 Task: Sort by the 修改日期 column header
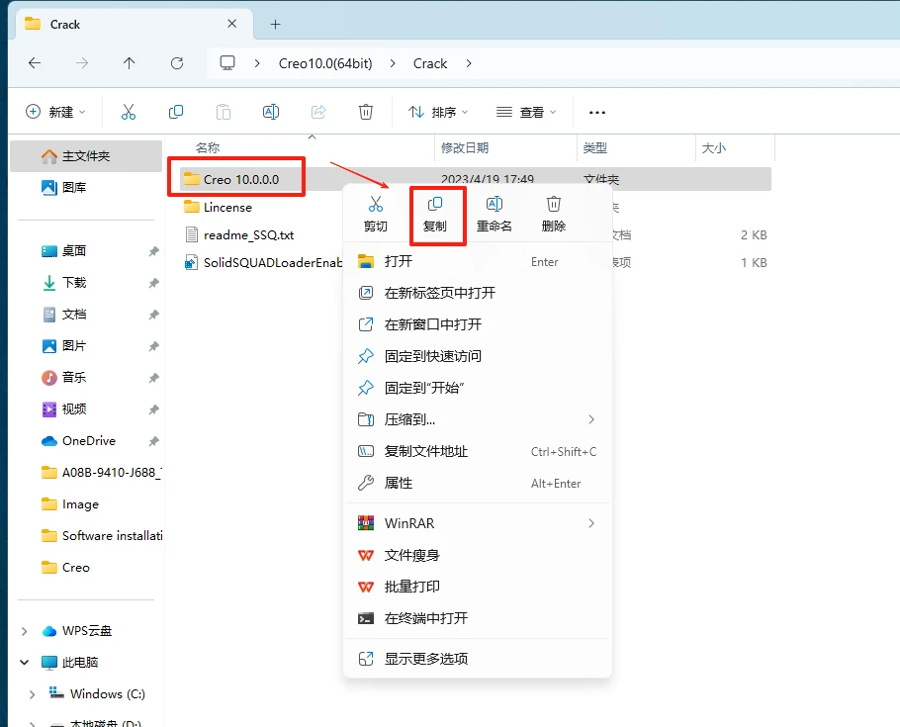pos(465,148)
